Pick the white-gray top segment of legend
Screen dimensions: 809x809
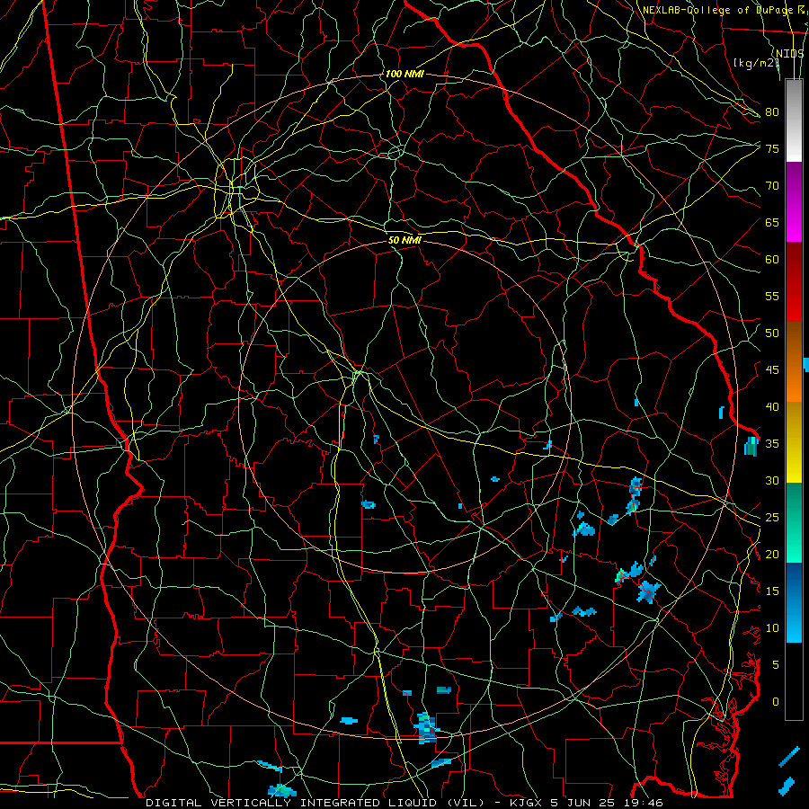794,120
